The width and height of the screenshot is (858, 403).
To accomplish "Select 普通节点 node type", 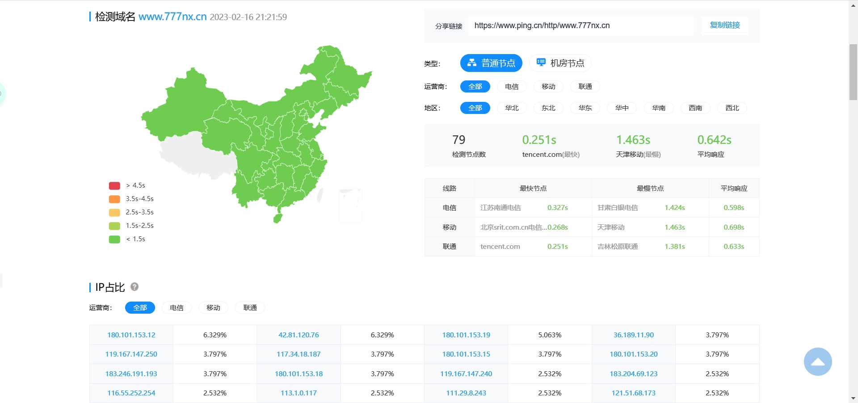I will 491,63.
